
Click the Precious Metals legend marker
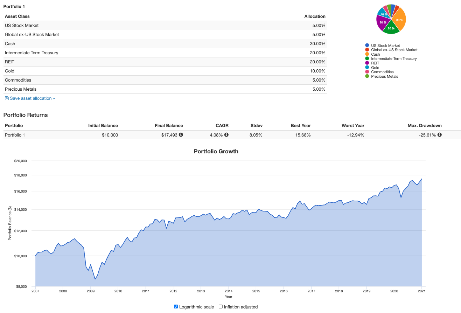(367, 76)
